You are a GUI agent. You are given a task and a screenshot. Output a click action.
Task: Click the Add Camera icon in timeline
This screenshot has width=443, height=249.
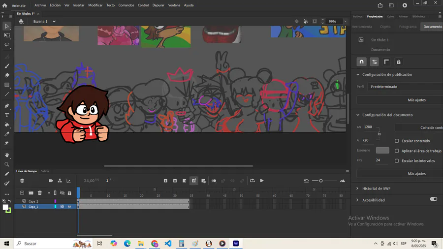point(51,181)
